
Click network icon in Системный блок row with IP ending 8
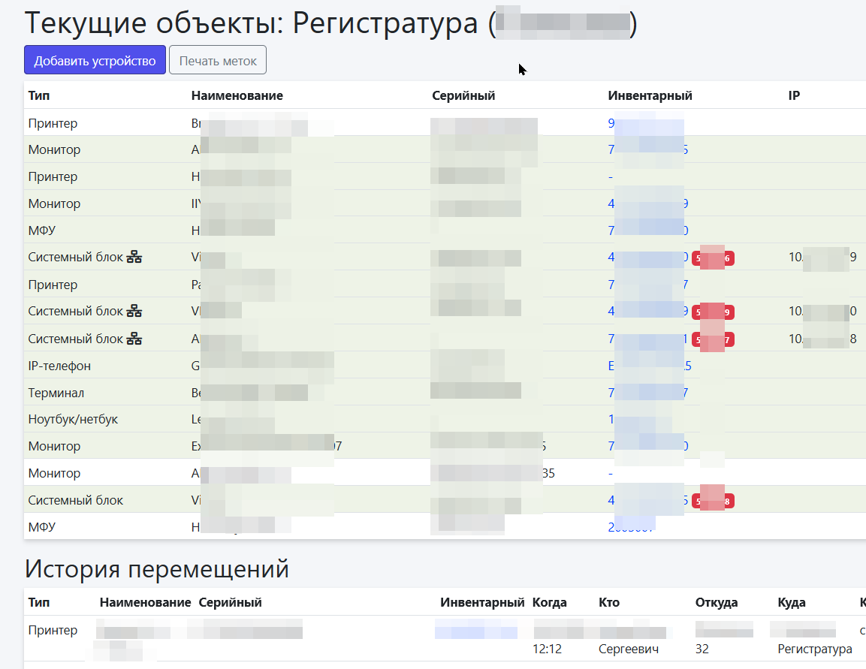coord(134,339)
